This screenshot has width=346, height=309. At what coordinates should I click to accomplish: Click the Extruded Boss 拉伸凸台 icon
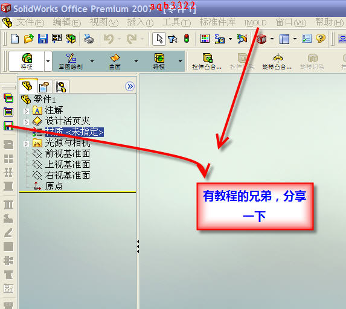pos(207,62)
